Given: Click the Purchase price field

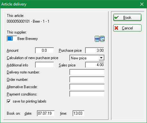Looking at the screenshot, I should click(x=95, y=50).
